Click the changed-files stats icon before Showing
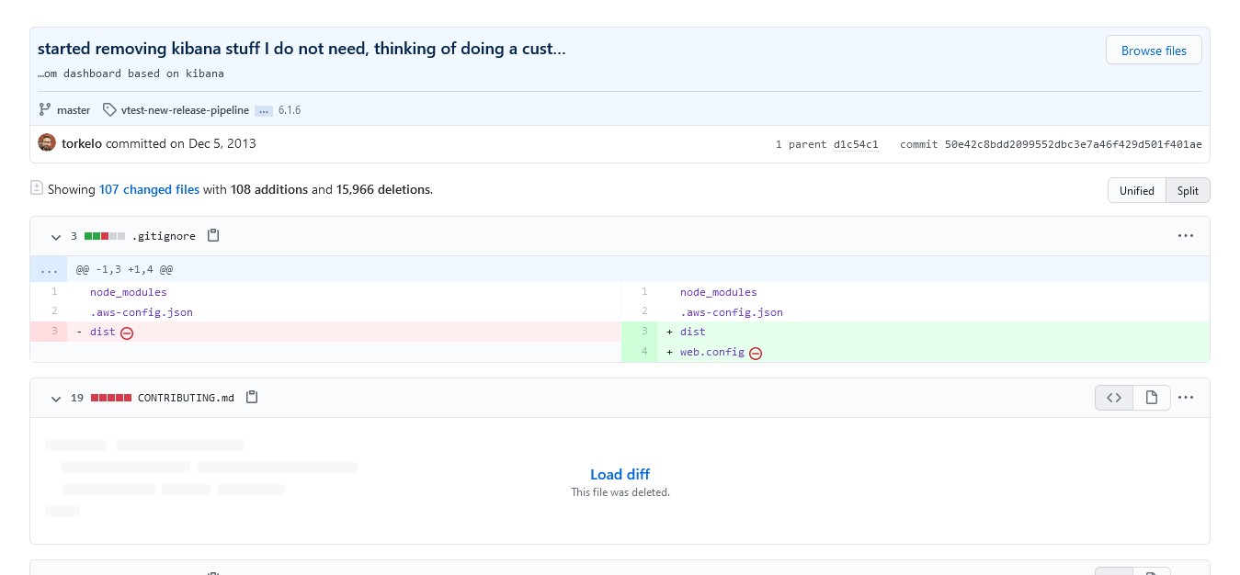This screenshot has height=575, width=1240. pyautogui.click(x=37, y=188)
